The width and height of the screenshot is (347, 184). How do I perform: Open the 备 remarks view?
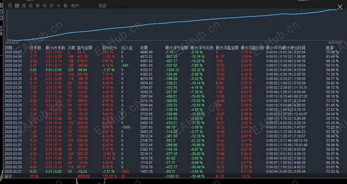pos(66,5)
